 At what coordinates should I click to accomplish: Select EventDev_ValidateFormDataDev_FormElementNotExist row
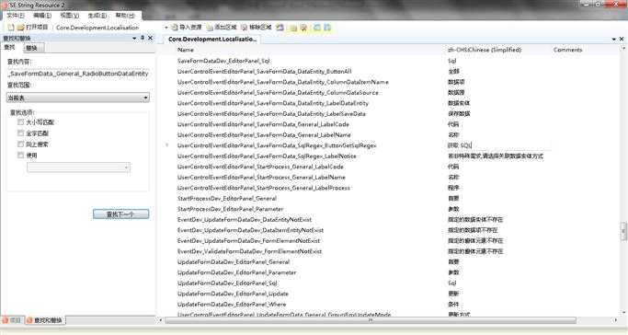click(x=249, y=251)
